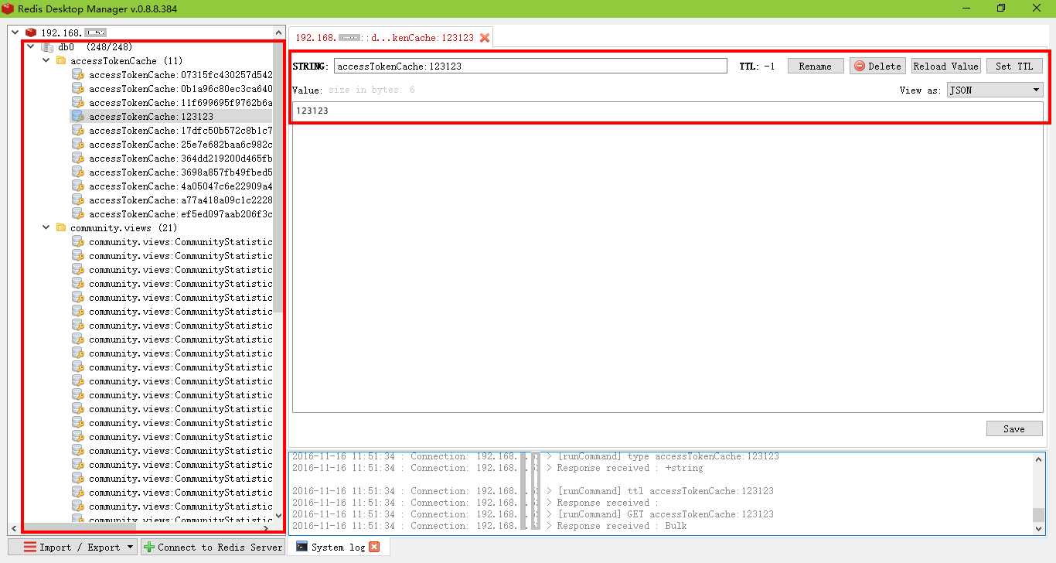Delete the accessTokenCache:123123 key

pyautogui.click(x=877, y=67)
